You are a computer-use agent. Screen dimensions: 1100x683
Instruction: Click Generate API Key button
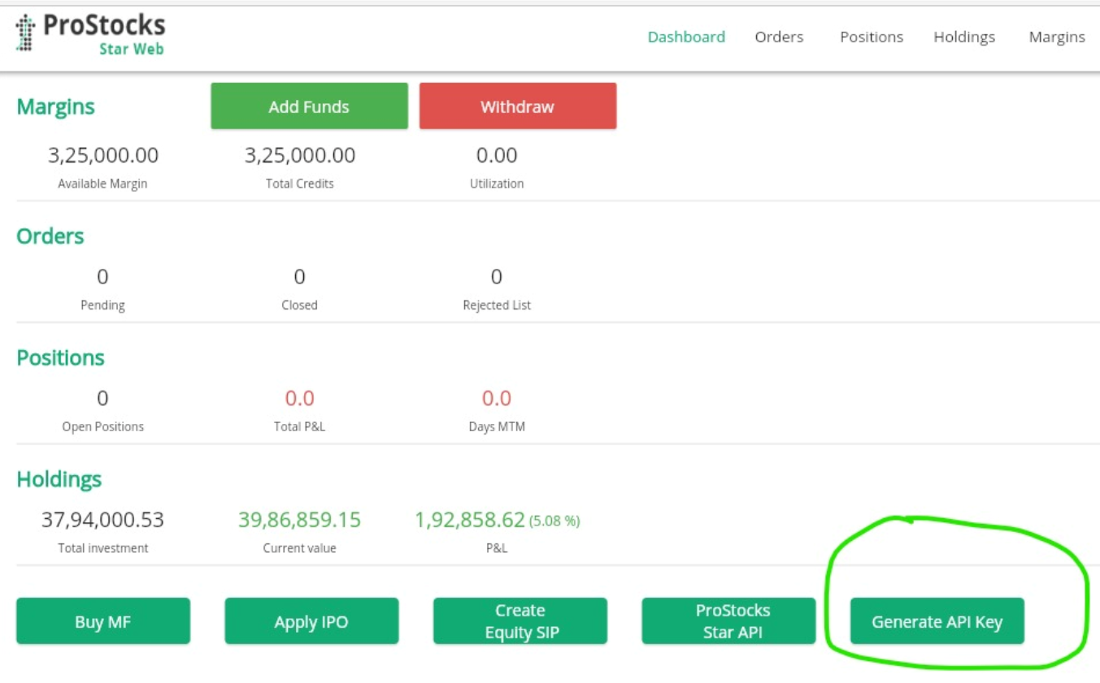pyautogui.click(x=937, y=621)
